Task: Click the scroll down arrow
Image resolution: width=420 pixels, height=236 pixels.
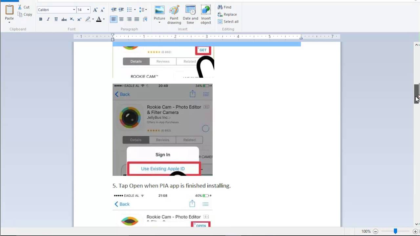Action: (x=417, y=224)
